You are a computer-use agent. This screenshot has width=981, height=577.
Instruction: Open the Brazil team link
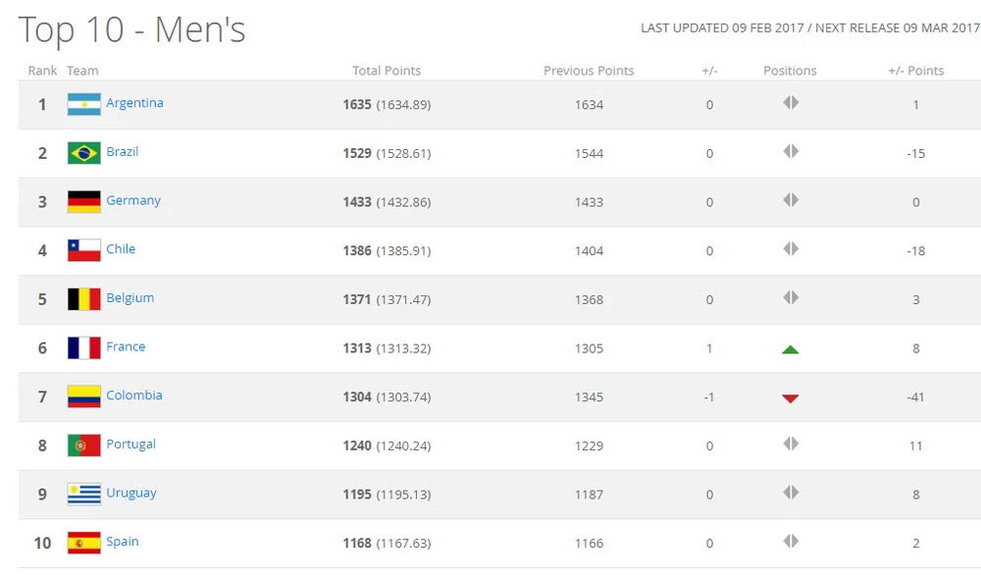pyautogui.click(x=123, y=152)
